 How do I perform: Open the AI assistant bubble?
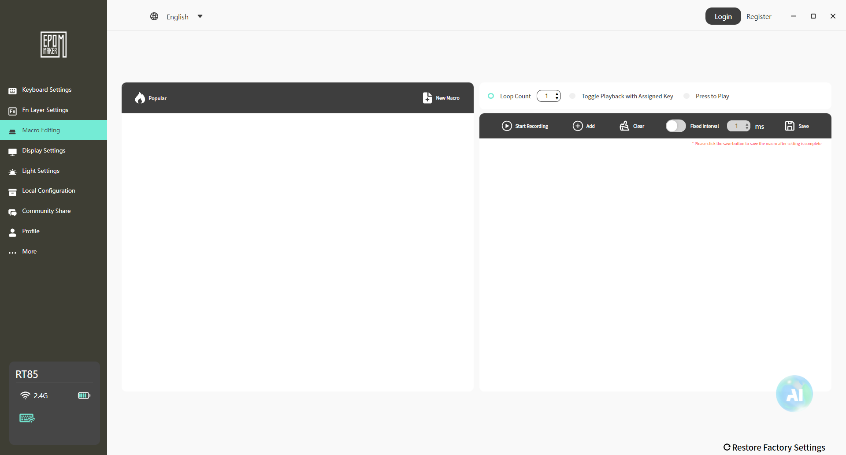tap(794, 394)
